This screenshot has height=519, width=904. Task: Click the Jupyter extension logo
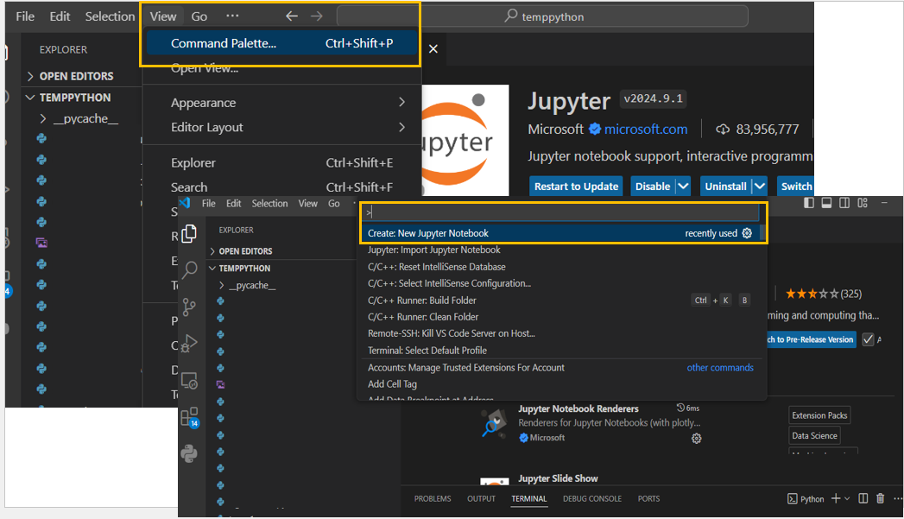(x=465, y=140)
